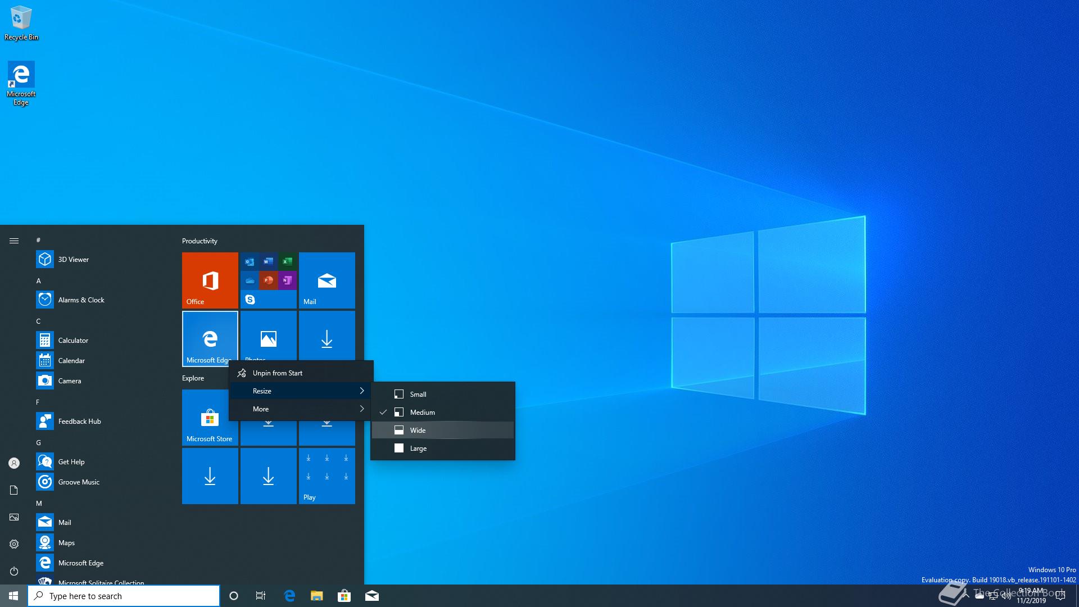Open the Office tile
The image size is (1079, 607).
(210, 280)
